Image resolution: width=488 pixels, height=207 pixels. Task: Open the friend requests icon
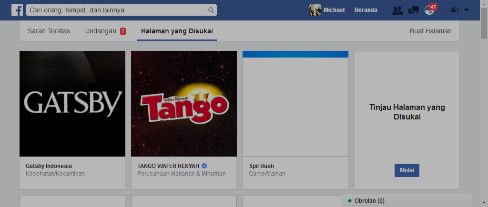click(x=397, y=10)
